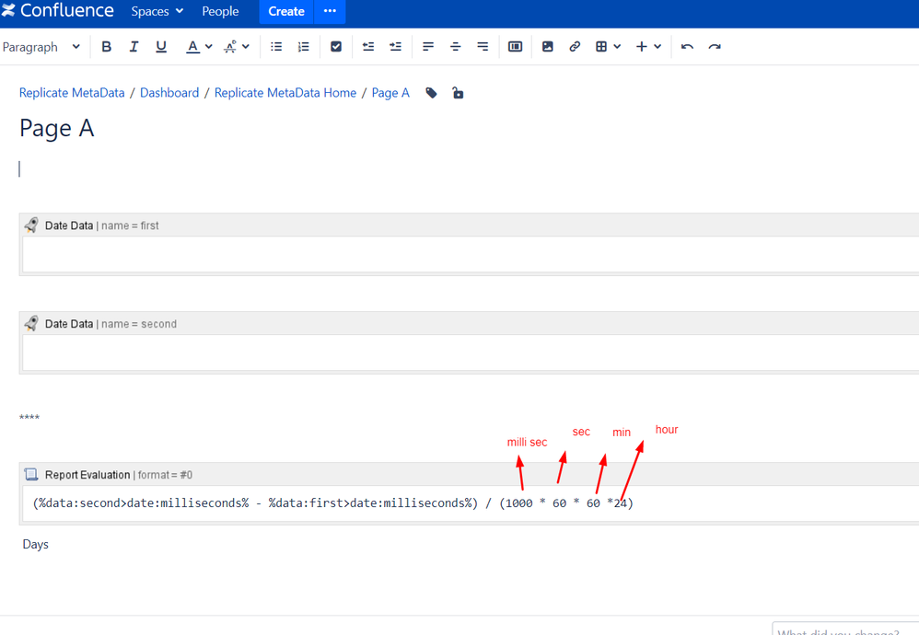Insert an image or file

[x=547, y=47]
